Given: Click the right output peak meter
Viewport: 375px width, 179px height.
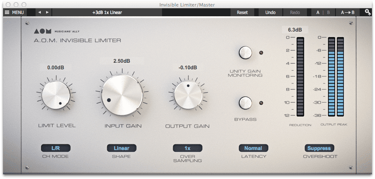Looking at the screenshot, I should point(340,77).
